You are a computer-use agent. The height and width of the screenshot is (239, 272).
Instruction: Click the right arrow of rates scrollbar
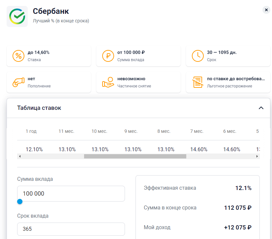tap(257, 156)
